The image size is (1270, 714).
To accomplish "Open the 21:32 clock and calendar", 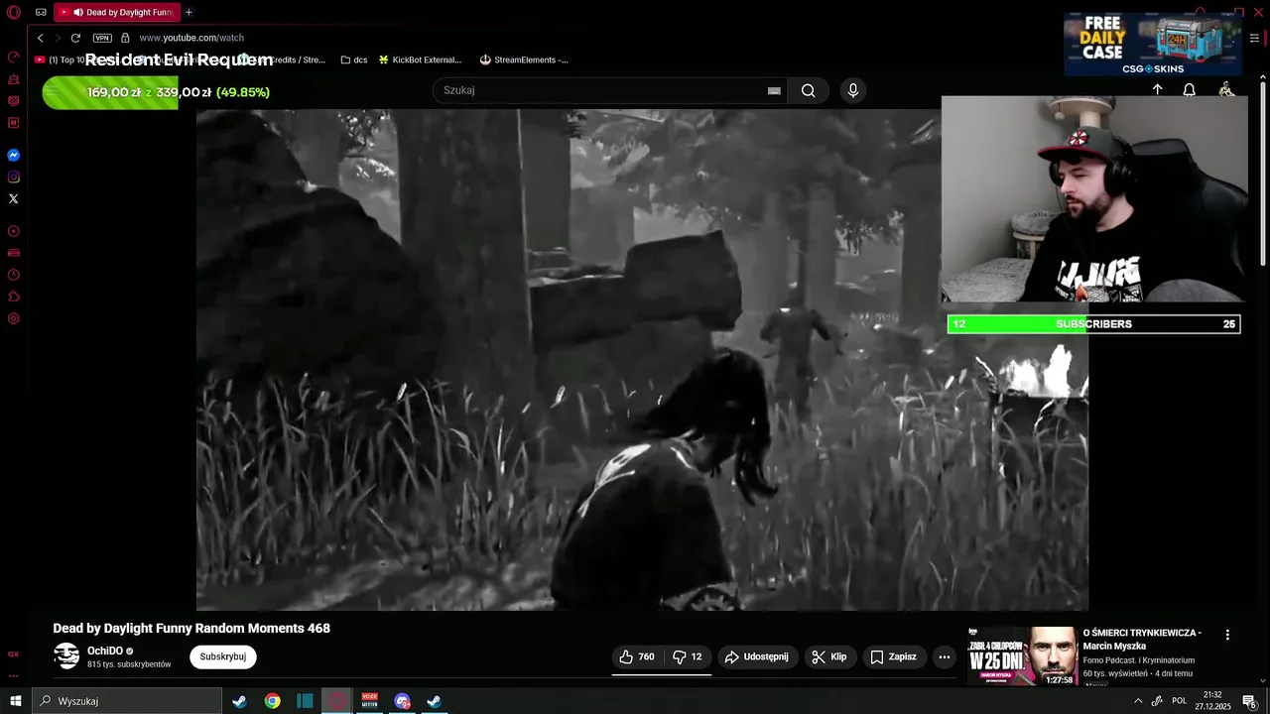I will (x=1212, y=701).
